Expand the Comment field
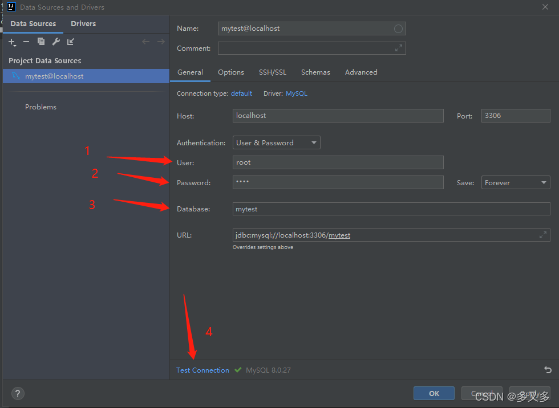Viewport: 559px width, 408px height. pos(399,48)
